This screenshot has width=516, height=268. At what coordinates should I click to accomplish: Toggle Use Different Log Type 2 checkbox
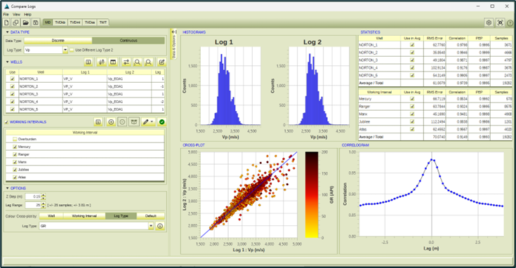tap(72, 51)
